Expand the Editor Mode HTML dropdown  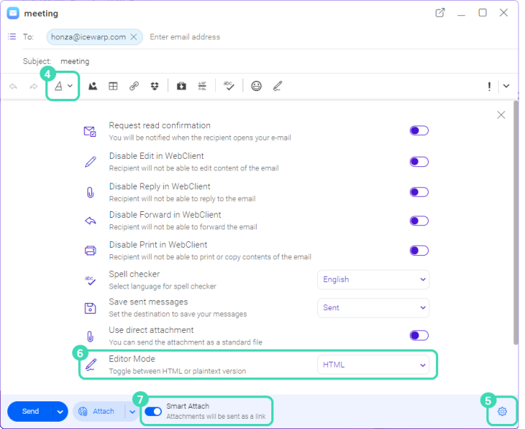[373, 365]
